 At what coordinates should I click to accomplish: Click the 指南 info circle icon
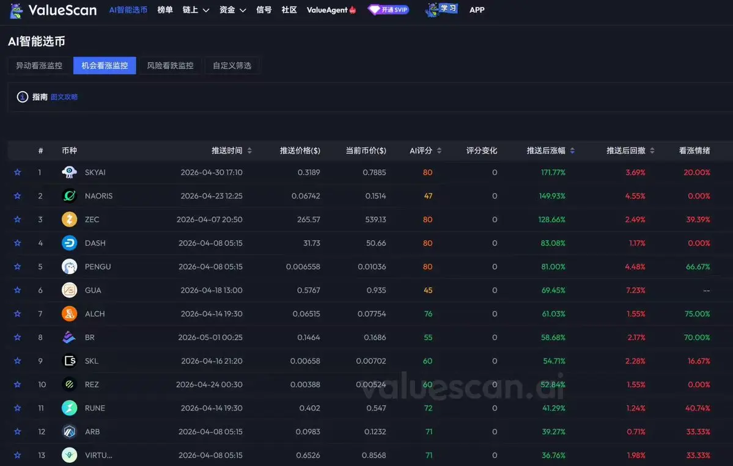(x=23, y=96)
